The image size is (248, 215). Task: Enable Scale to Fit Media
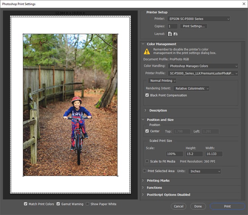147,161
